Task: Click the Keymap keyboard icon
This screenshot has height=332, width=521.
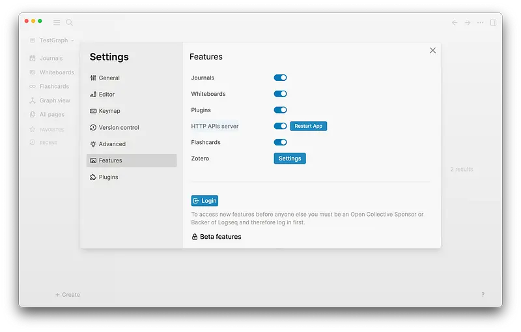Action: (93, 111)
